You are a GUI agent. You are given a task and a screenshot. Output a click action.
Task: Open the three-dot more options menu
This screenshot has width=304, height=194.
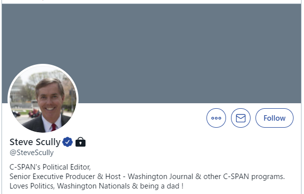coord(216,118)
